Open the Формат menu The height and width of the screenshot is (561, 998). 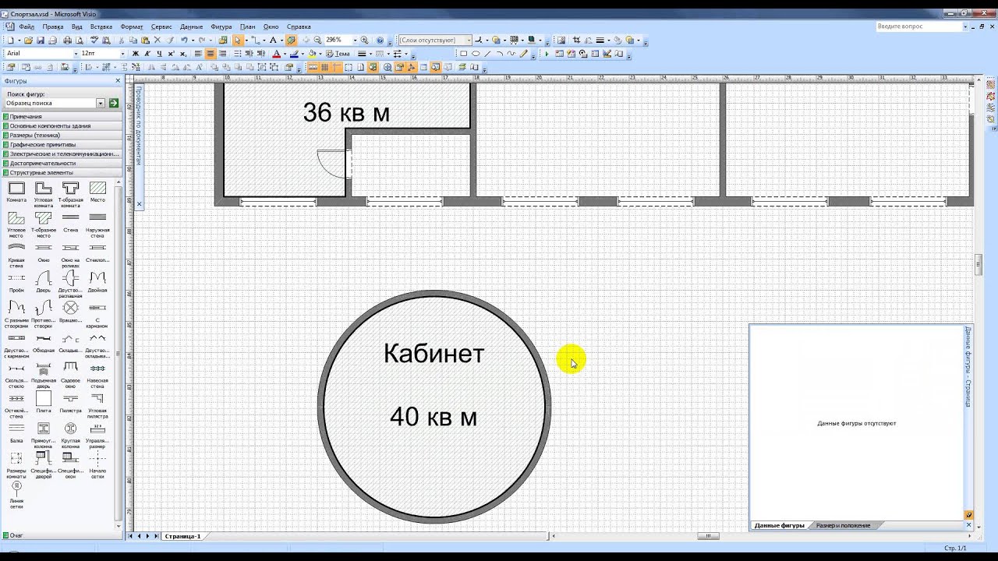pyautogui.click(x=132, y=26)
